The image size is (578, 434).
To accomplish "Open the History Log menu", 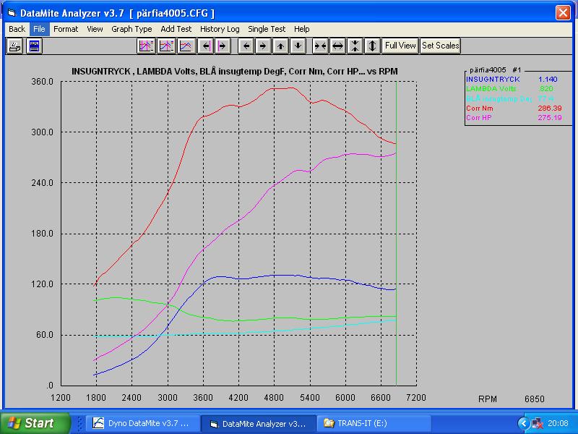I will click(220, 29).
